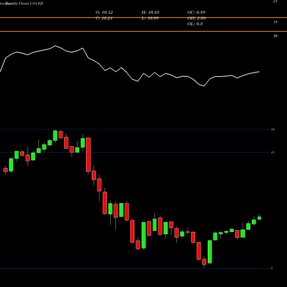Click the 'OC: 0.89' reading
287x287 pixels.
(196, 13)
